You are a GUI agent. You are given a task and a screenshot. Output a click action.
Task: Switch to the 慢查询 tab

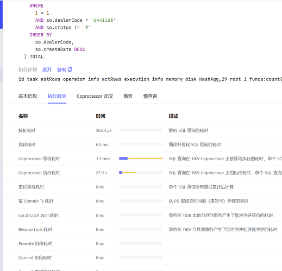[x=150, y=96]
